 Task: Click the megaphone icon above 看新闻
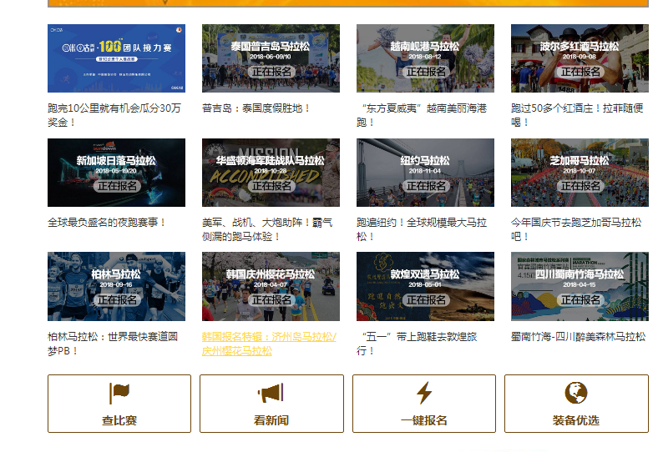tap(271, 393)
